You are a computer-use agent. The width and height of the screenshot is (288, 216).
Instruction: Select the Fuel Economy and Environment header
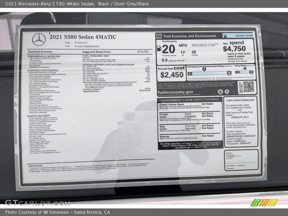click(190, 36)
